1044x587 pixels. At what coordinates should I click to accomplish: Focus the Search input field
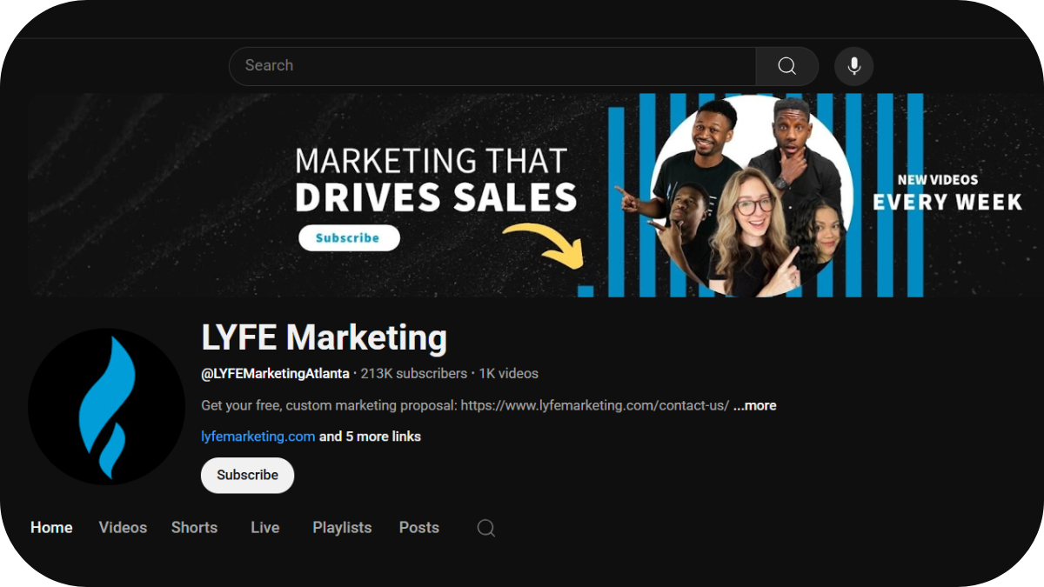(x=492, y=66)
